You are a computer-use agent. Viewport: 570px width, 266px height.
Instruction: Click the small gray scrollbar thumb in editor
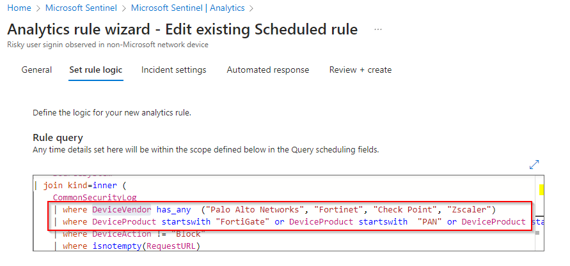[537, 233]
